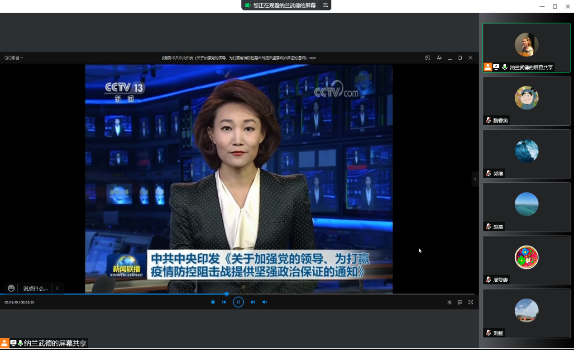Mute the player volume speaker icon
Screen dimensions: 574x350
pos(264,302)
